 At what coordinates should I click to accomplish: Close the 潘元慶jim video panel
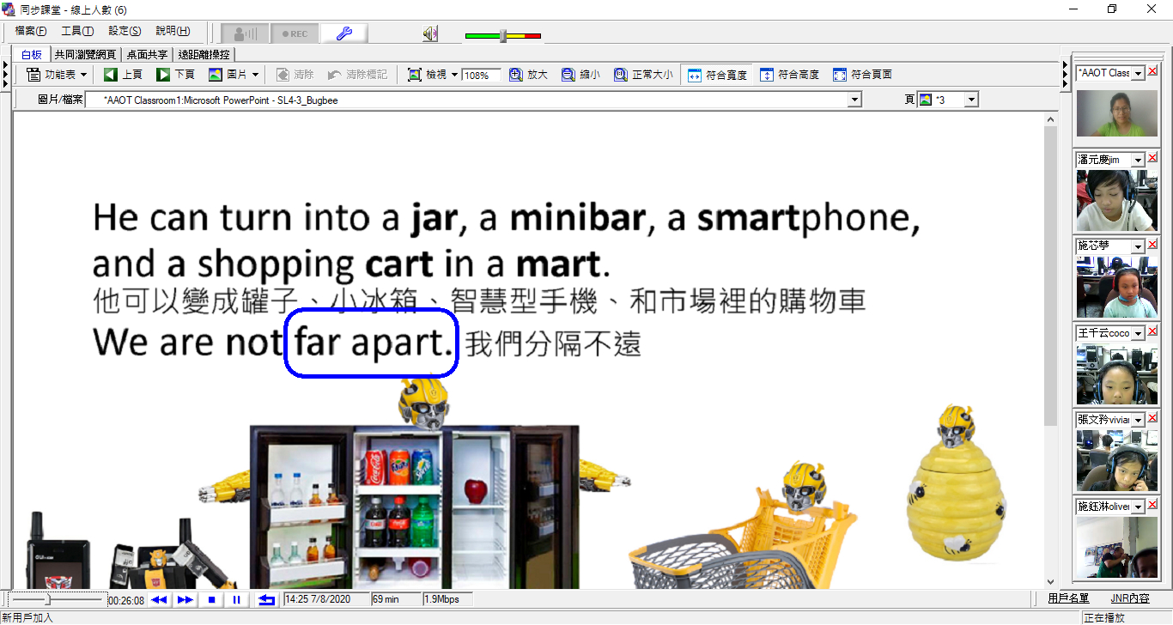pyautogui.click(x=1152, y=158)
